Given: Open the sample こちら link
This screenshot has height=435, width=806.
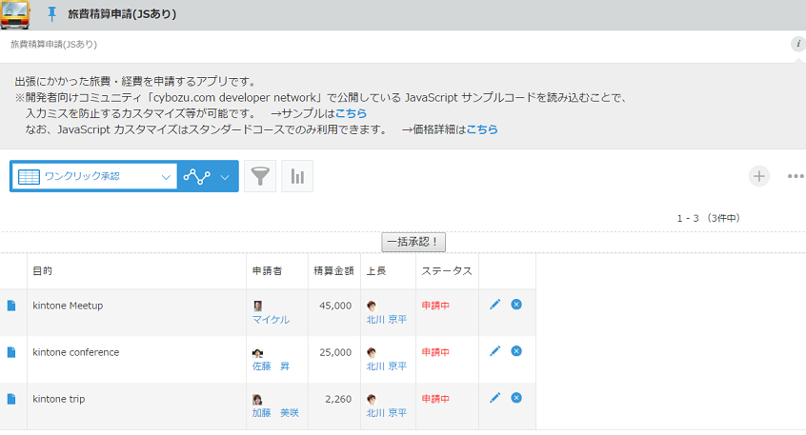Looking at the screenshot, I should (352, 113).
